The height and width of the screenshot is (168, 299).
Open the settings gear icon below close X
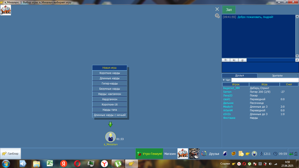[x=217, y=16]
